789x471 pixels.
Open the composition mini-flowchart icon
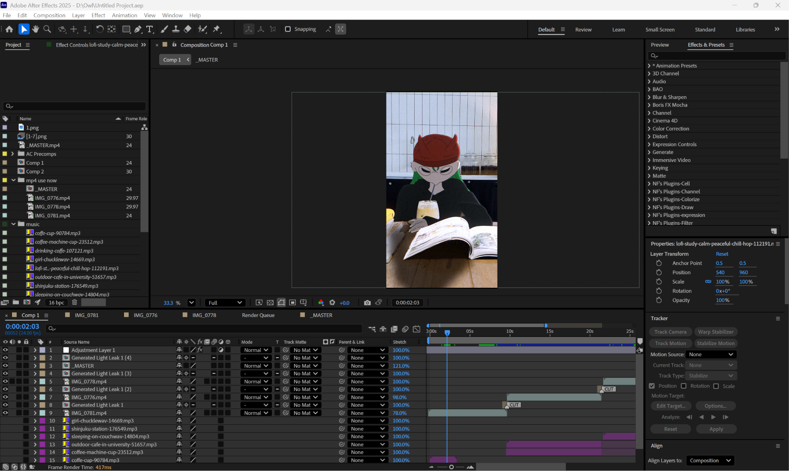click(x=372, y=329)
